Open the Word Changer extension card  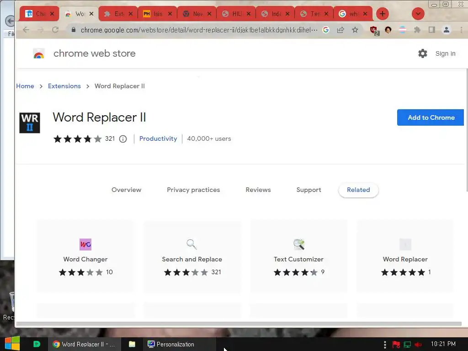click(85, 256)
